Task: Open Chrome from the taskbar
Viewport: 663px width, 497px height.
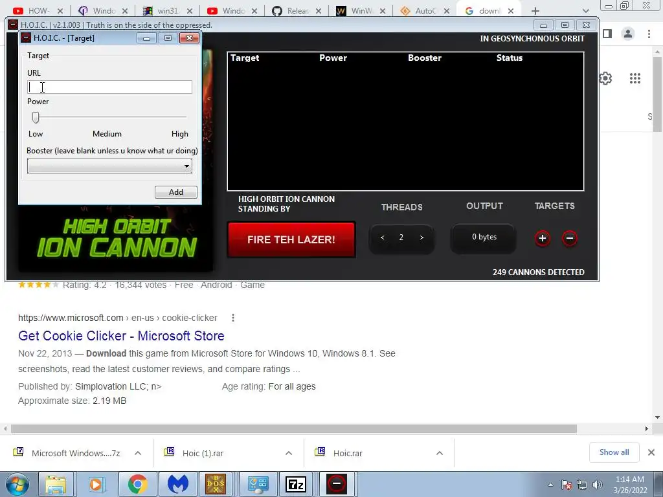Action: [x=137, y=484]
